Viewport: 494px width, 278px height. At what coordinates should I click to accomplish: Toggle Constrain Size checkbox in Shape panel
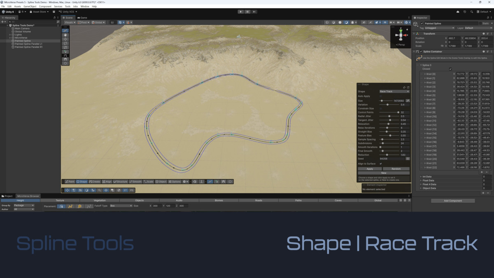pos(381,108)
